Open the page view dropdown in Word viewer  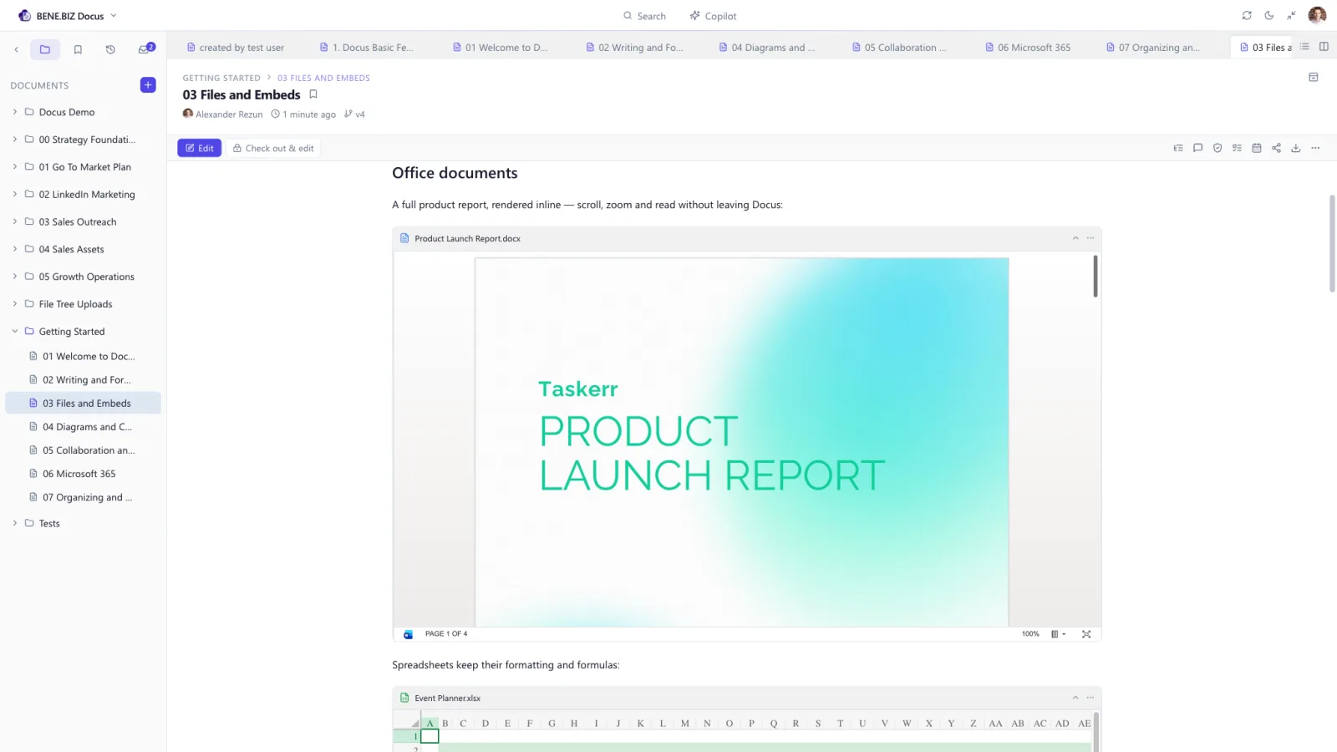click(x=1058, y=634)
